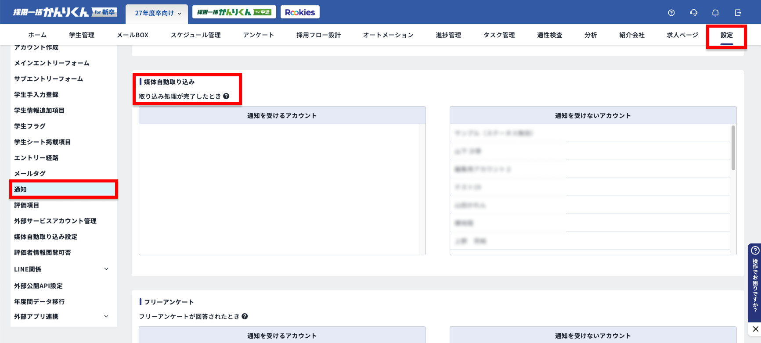
Task: Open the オートメーション menu tab
Action: tap(388, 35)
